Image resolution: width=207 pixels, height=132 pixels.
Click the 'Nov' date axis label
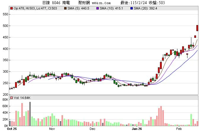[52, 129]
